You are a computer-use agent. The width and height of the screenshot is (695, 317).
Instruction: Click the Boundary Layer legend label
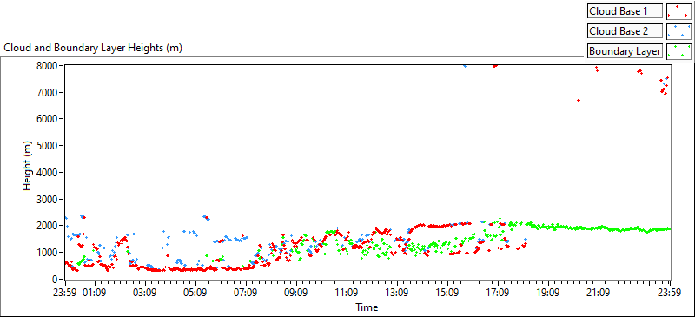point(625,51)
